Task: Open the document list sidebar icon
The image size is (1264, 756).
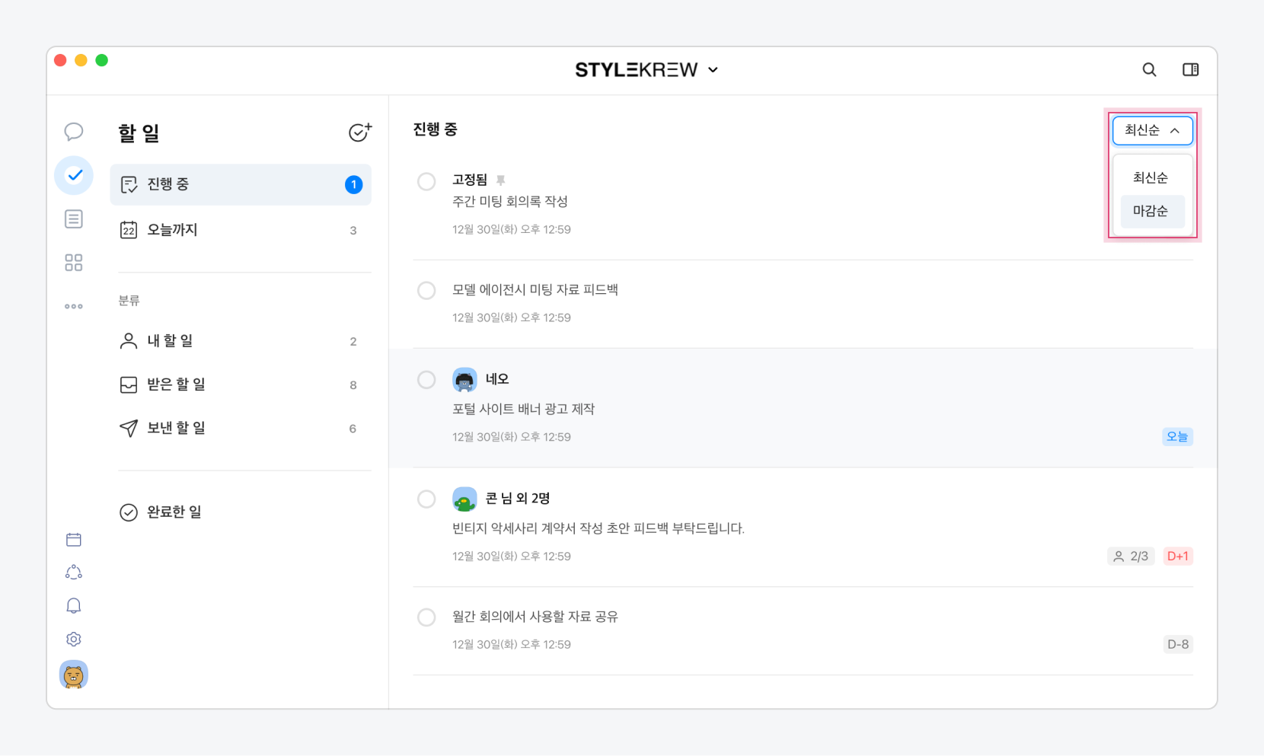Action: [x=74, y=219]
